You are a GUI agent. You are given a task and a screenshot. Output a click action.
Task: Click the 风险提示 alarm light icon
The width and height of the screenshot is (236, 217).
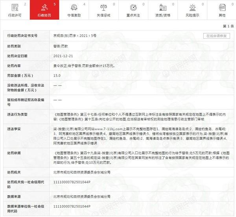click(x=192, y=7)
